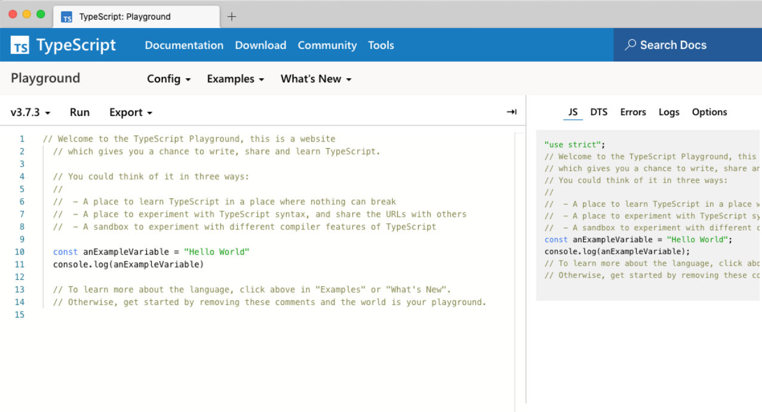Select the TypeScript: Playground browser tab
Viewport: 762px width, 412px height.
coord(136,17)
